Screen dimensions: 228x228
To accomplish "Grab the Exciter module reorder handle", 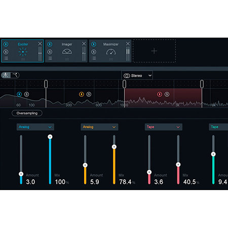I will point(23,59).
